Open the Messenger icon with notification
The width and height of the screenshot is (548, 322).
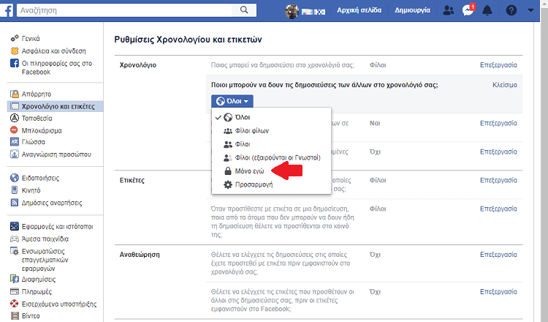(x=468, y=10)
